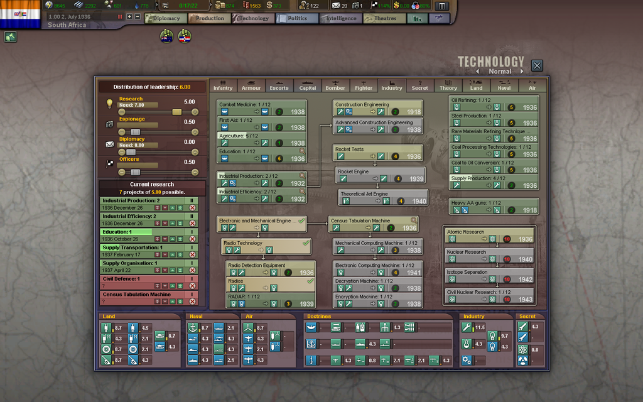The width and height of the screenshot is (643, 402).
Task: Switch to the Secret technology tab
Action: pos(419,85)
